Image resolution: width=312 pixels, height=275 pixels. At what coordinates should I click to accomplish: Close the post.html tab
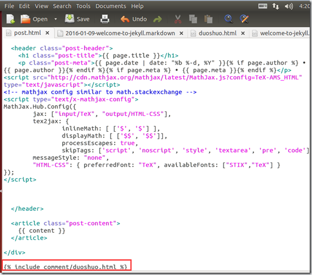[47, 33]
